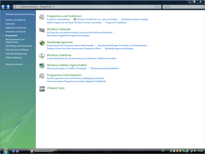Click Show Desktop quick launch icon

tap(13, 151)
